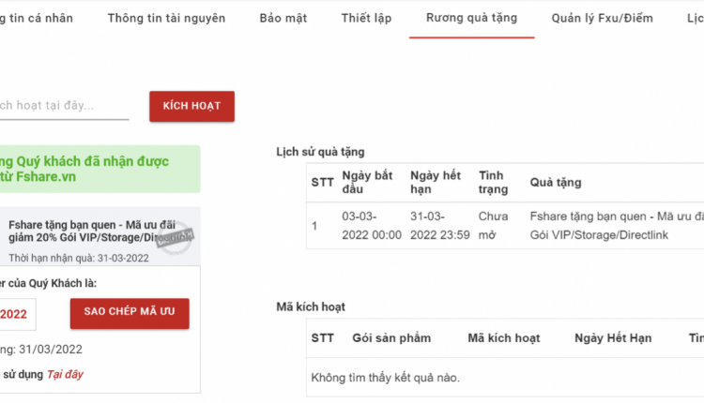
Task: Click the 31/03/2022 expiry date text
Action: tap(51, 350)
